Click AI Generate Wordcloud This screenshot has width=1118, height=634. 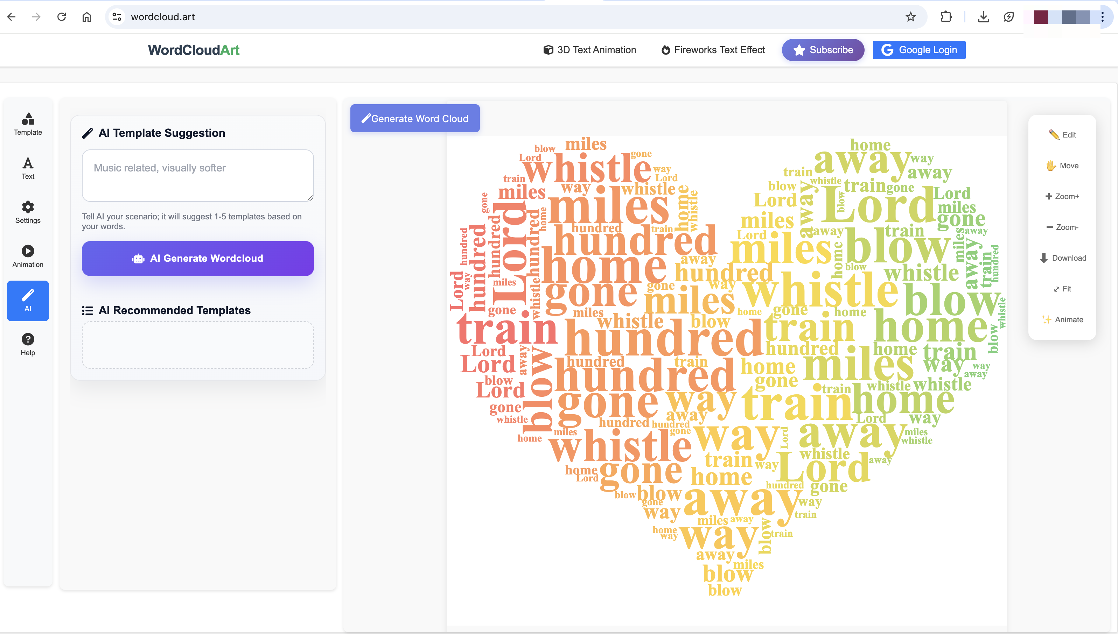point(197,258)
